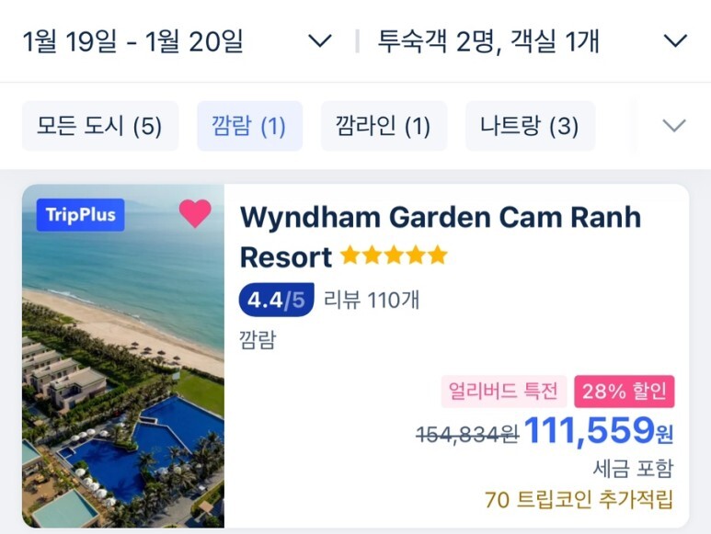Click the 얼리버드 특전 tag

pos(504,392)
